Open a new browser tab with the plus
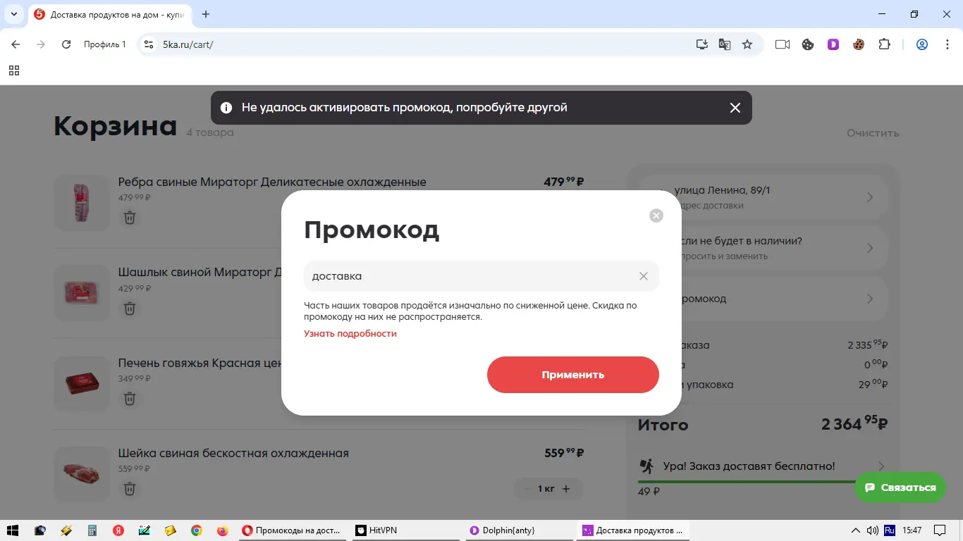 206,14
